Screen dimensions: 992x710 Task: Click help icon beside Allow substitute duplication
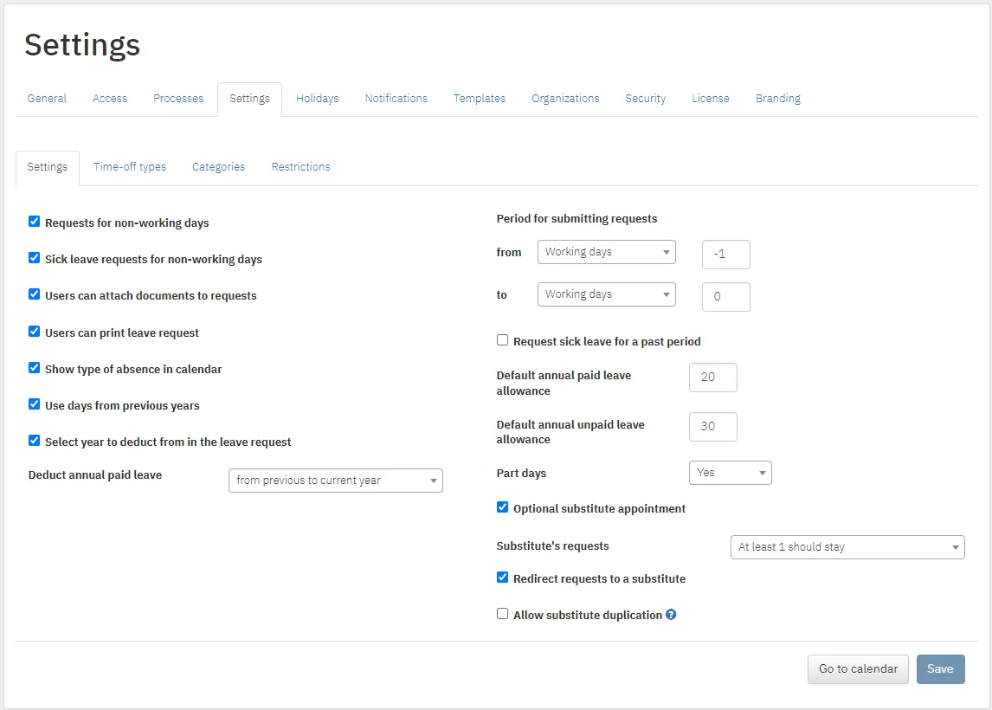click(x=671, y=615)
